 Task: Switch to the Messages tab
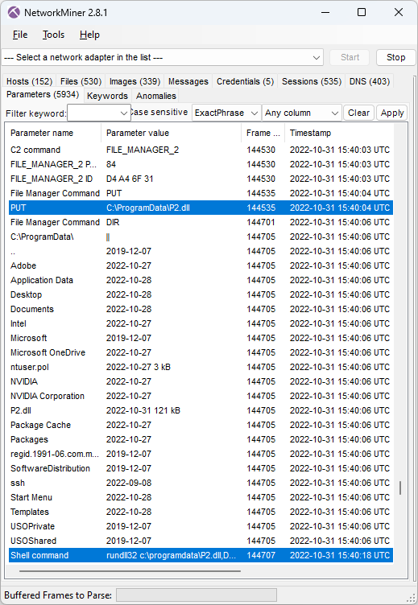[188, 81]
